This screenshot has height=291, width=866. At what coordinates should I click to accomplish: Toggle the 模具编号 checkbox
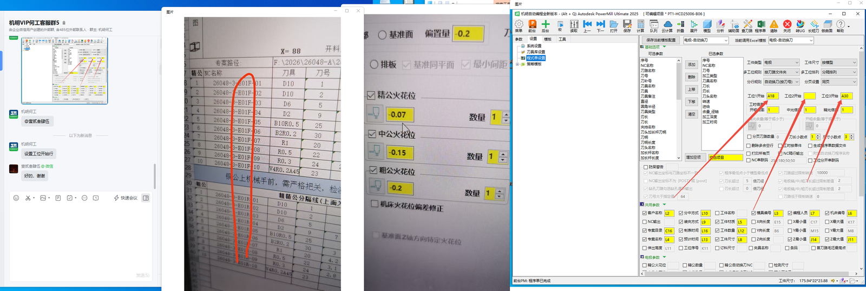click(753, 213)
